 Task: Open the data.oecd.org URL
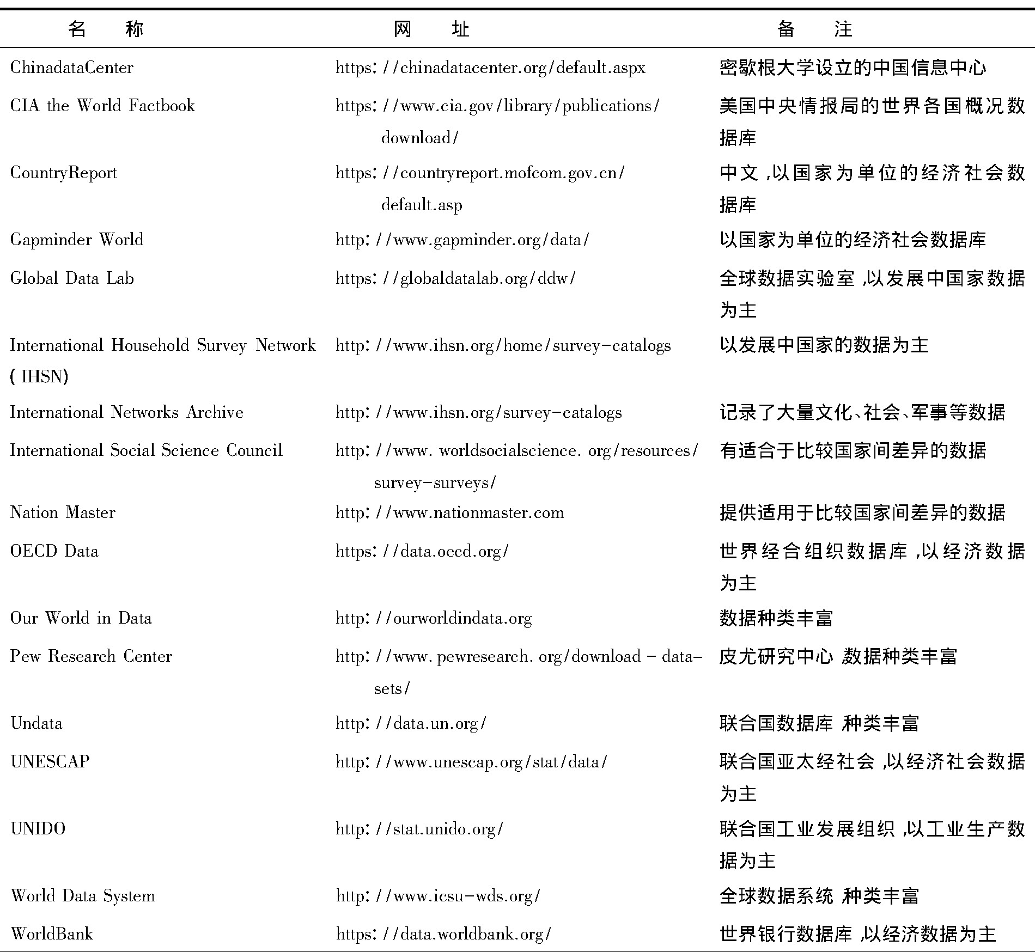pos(422,552)
